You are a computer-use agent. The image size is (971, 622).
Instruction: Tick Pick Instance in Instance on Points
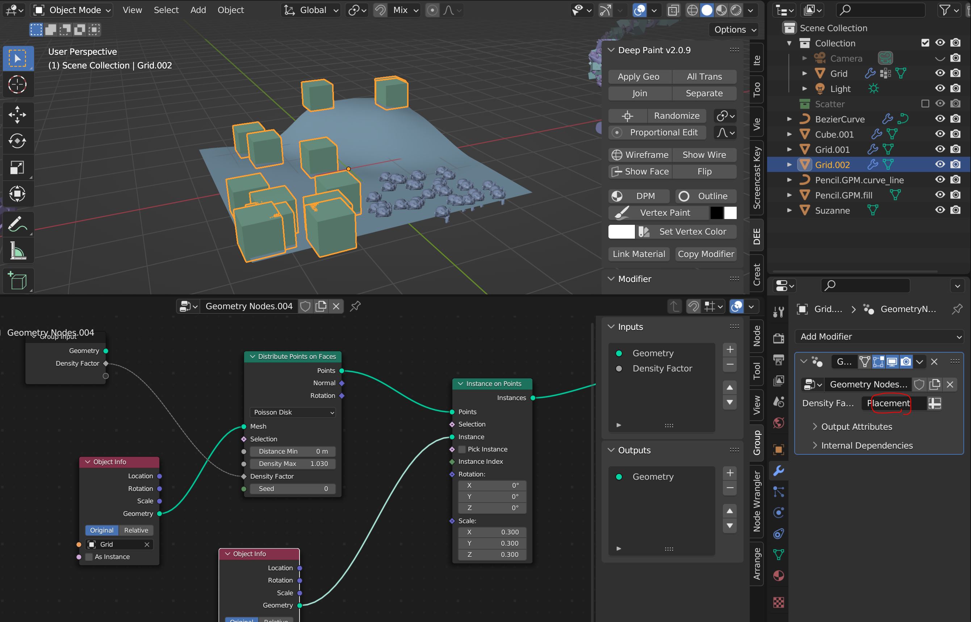(x=462, y=449)
